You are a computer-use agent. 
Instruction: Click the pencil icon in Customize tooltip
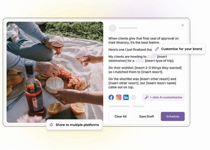coord(157,49)
